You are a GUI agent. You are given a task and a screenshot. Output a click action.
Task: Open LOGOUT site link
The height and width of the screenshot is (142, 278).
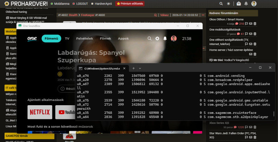tap(80, 4)
